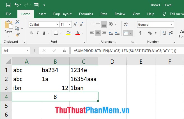Open the Form icon in Quick Access Toolbar
184x119 pixels.
pos(36,5)
